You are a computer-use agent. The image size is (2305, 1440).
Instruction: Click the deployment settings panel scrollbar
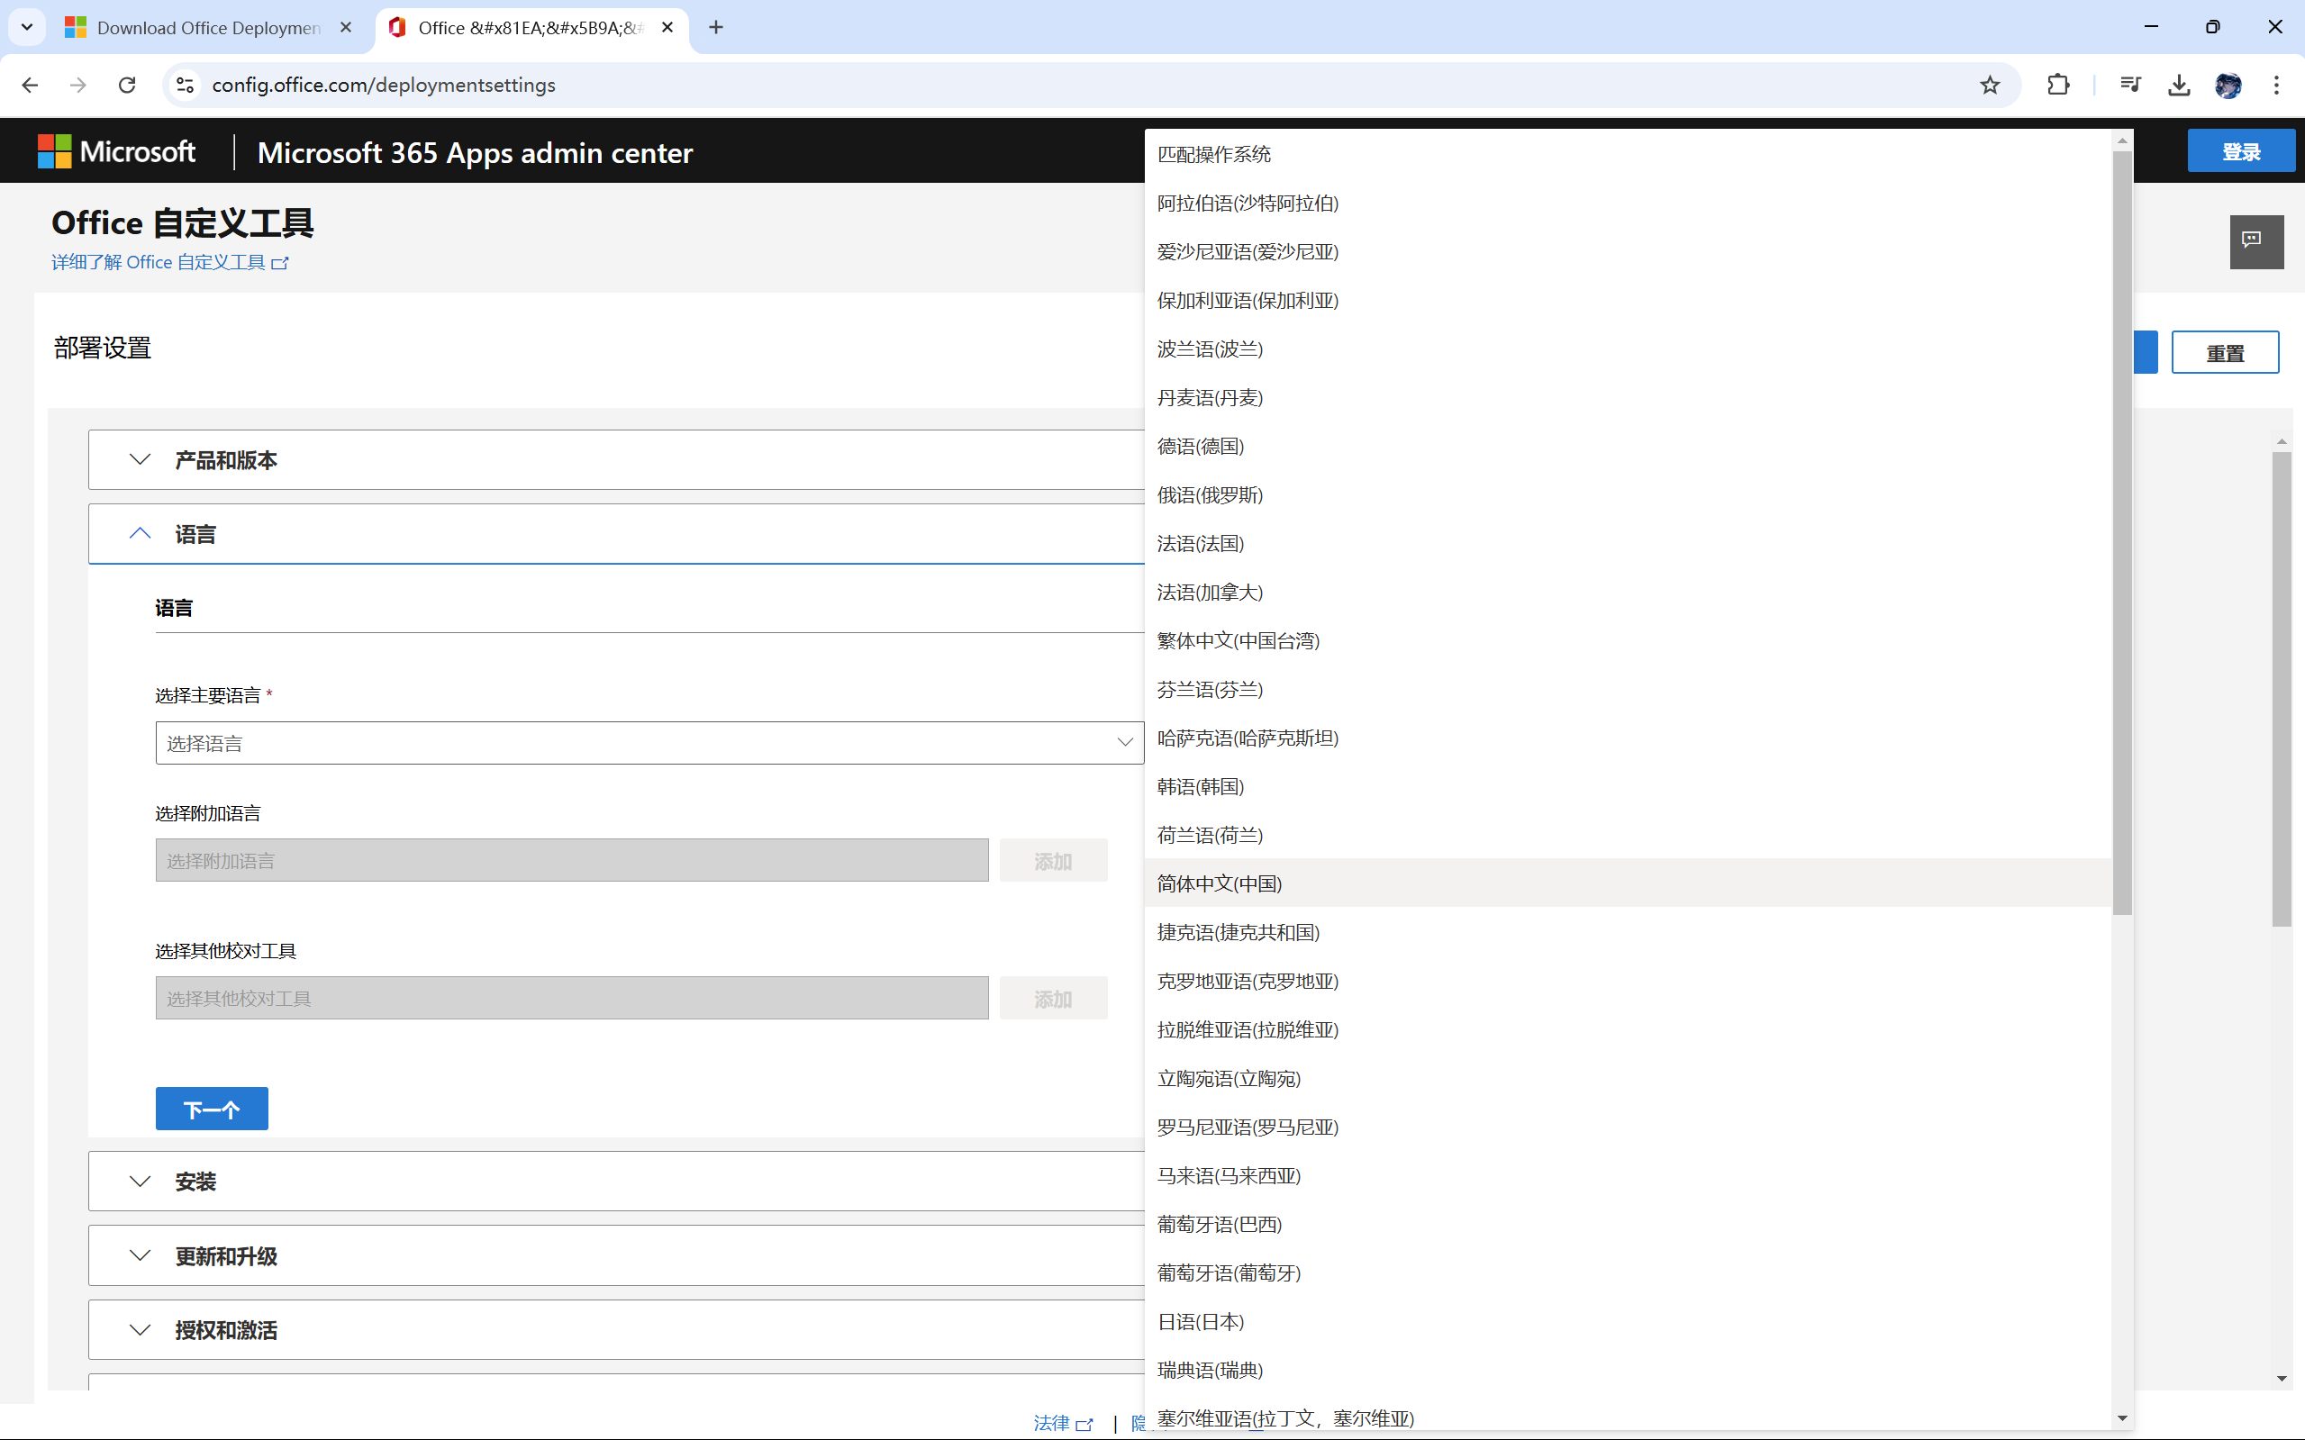(2282, 689)
